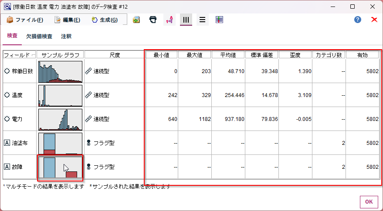Sort by the フィールド column header

(x=20, y=55)
